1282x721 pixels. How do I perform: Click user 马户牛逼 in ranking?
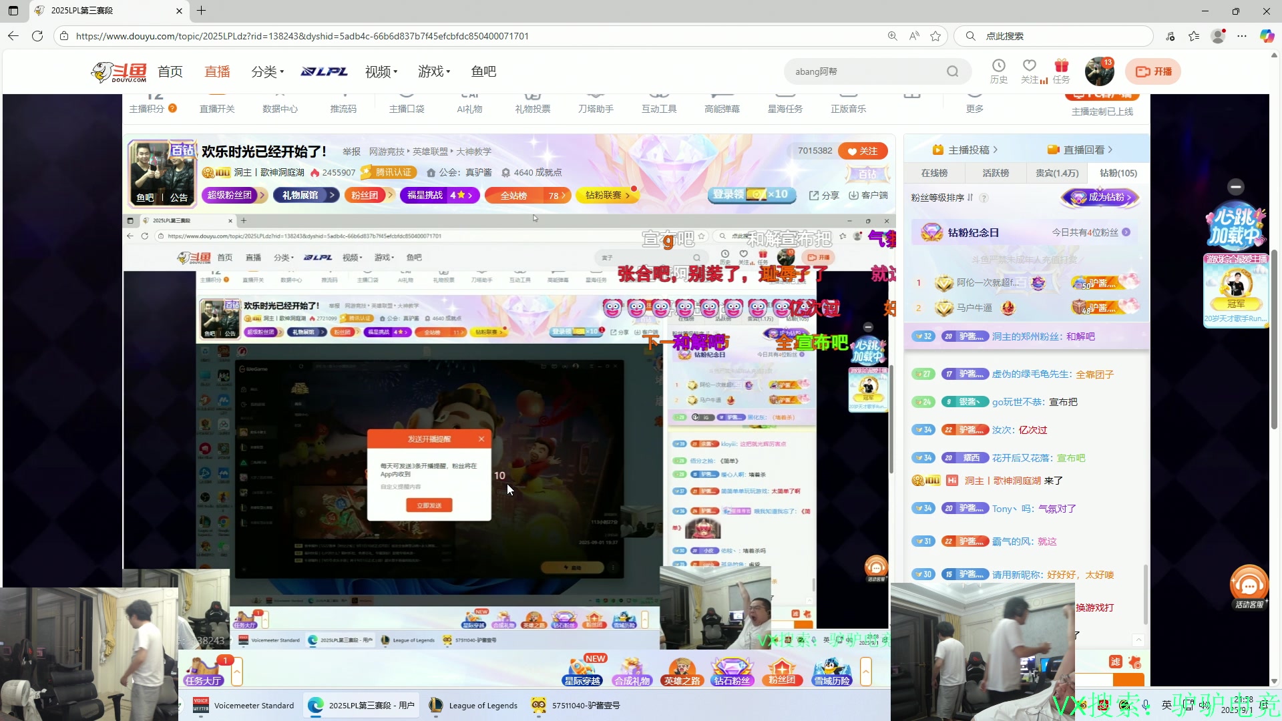pos(974,308)
